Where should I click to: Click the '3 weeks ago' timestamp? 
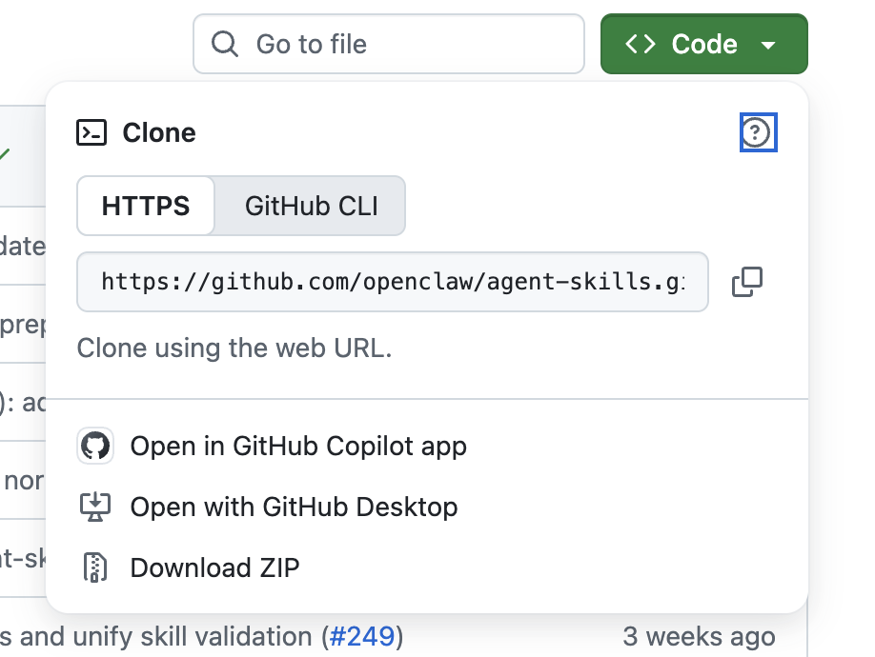click(699, 636)
